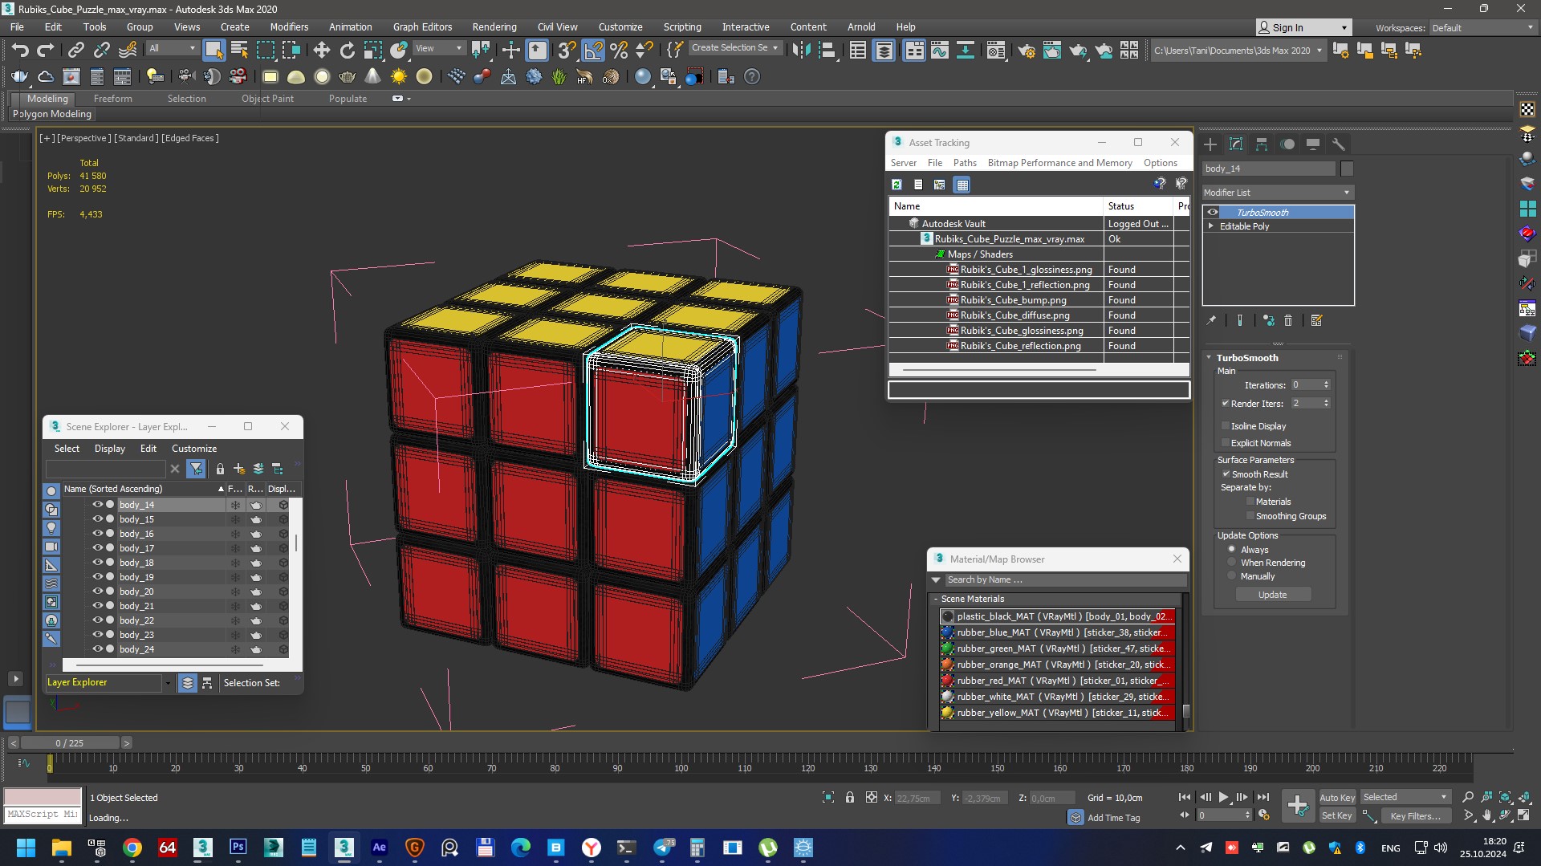Image resolution: width=1541 pixels, height=866 pixels.
Task: Open Paths menu in Asset Tracking
Action: click(x=965, y=163)
